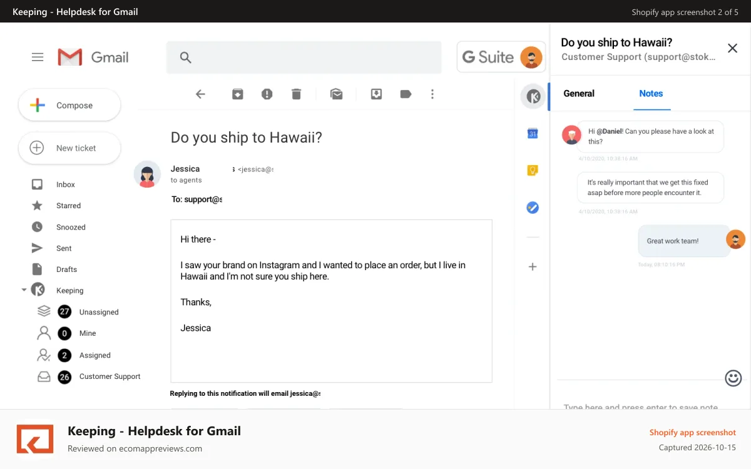Open the labels tag icon
This screenshot has height=469, width=751.
pyautogui.click(x=406, y=94)
